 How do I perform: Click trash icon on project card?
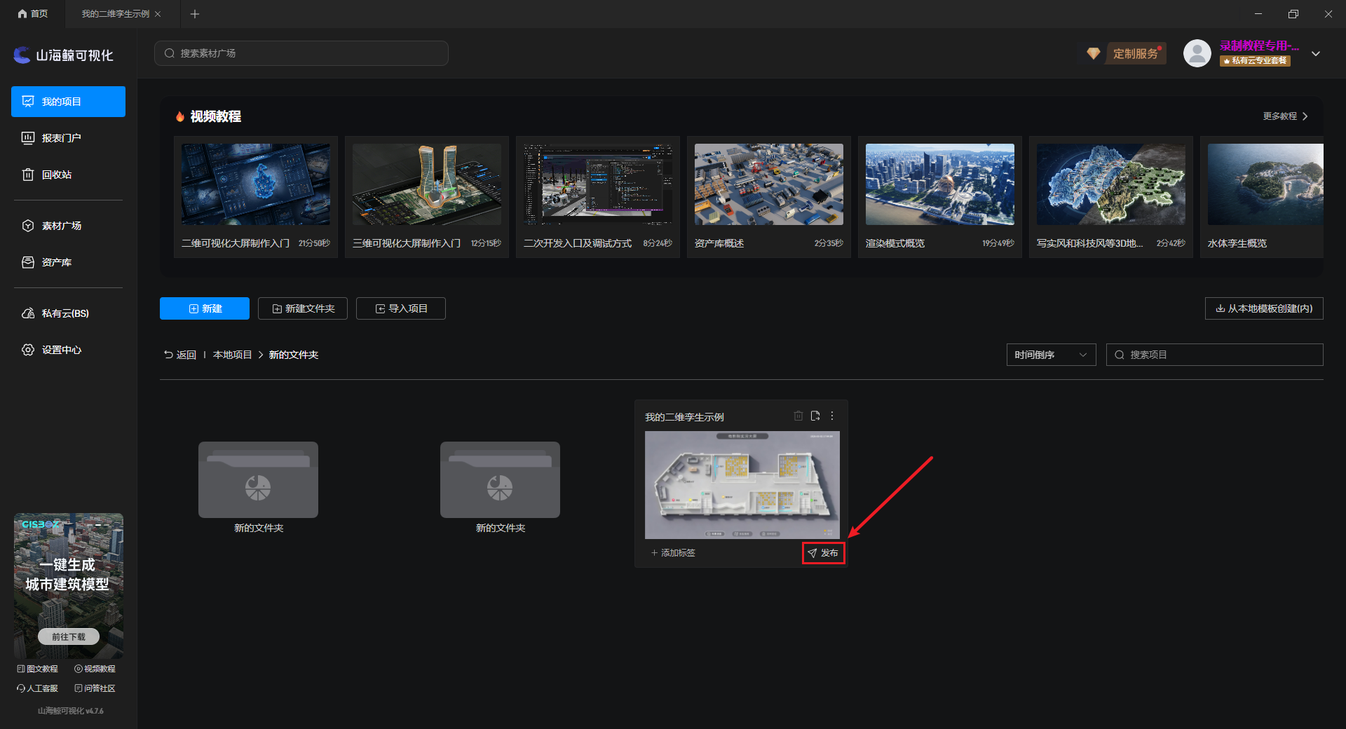(798, 416)
